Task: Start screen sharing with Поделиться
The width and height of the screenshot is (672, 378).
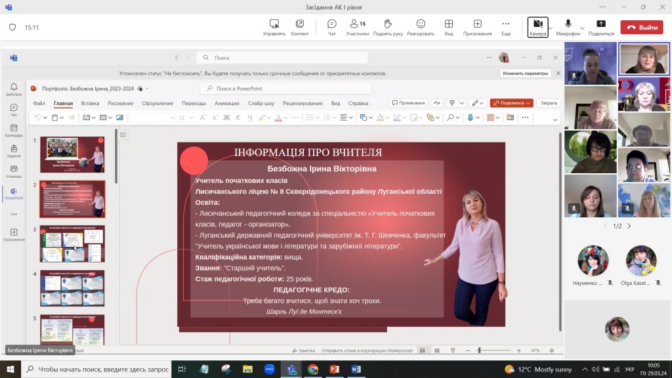Action: click(x=600, y=27)
